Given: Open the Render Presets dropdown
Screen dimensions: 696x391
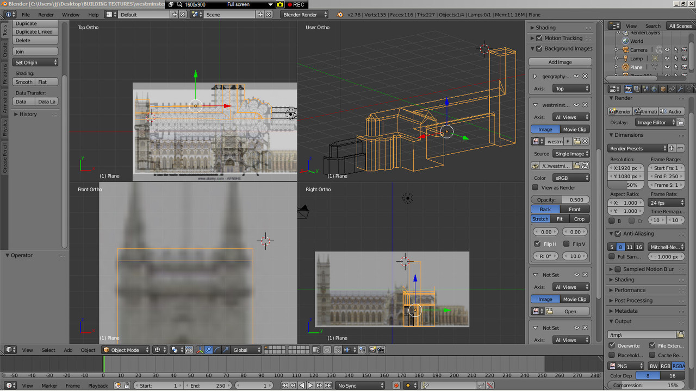Looking at the screenshot, I should [x=637, y=148].
